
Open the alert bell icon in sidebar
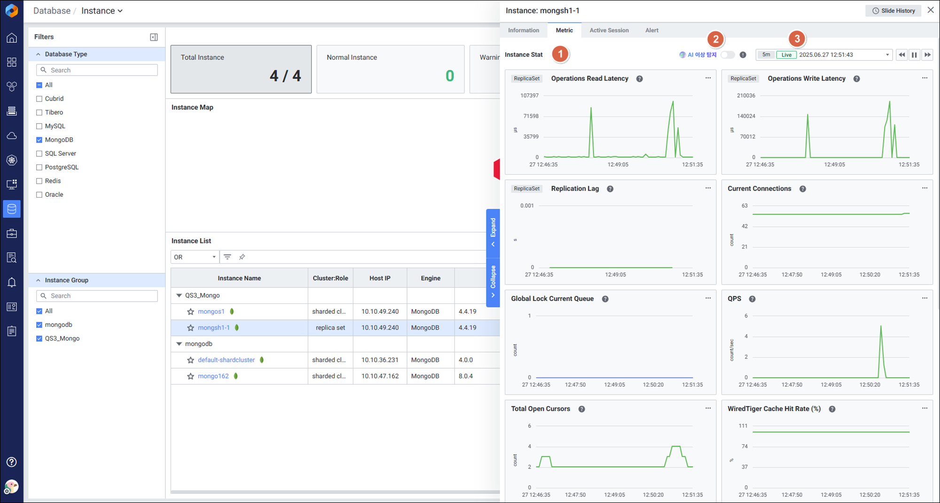12,282
